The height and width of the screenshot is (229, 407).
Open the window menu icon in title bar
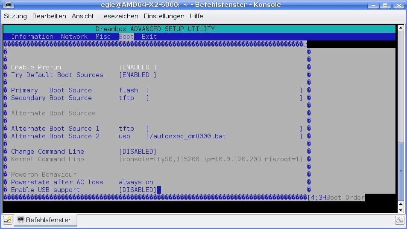pos(8,5)
